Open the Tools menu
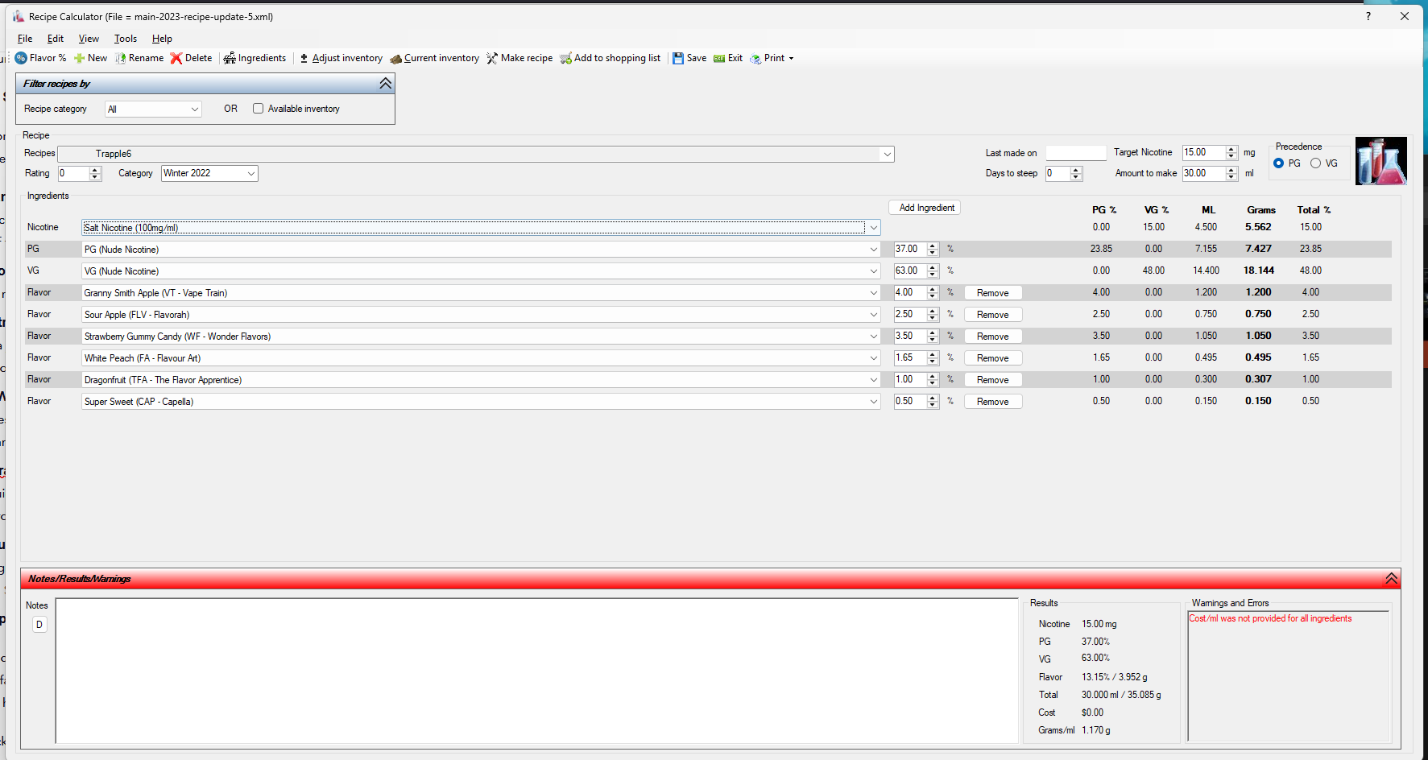 126,39
